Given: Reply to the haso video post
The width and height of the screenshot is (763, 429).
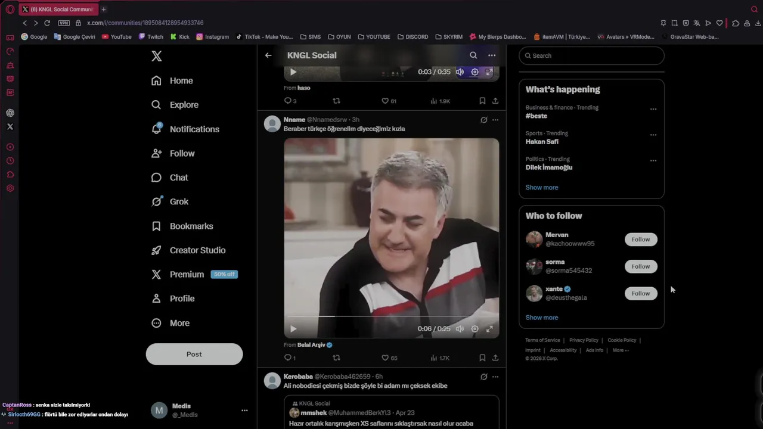Looking at the screenshot, I should click(x=290, y=101).
